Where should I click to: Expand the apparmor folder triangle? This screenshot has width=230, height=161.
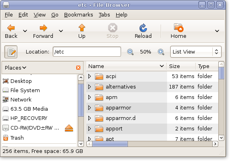click(x=90, y=108)
